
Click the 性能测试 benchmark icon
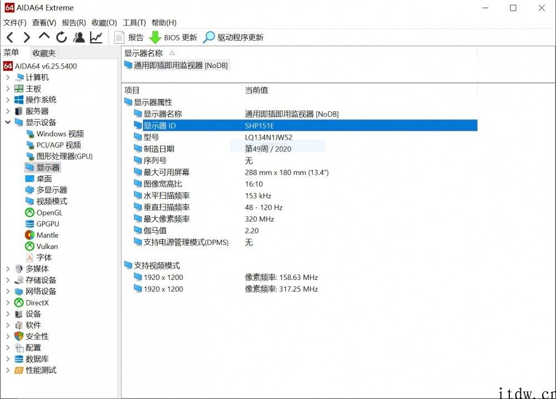coord(19,370)
